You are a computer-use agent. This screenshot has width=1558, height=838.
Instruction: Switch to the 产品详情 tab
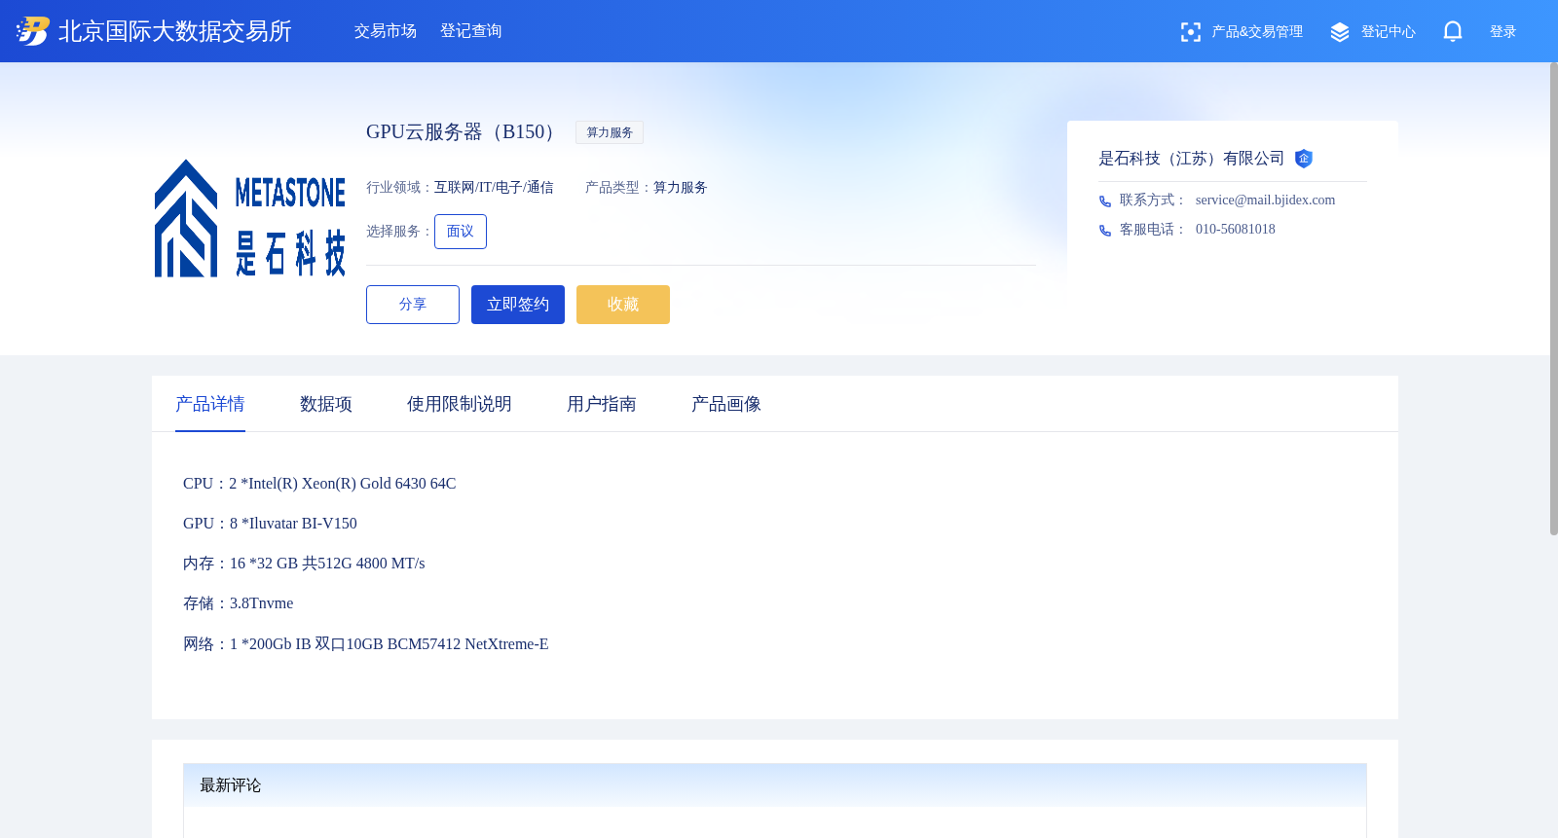pyautogui.click(x=210, y=404)
